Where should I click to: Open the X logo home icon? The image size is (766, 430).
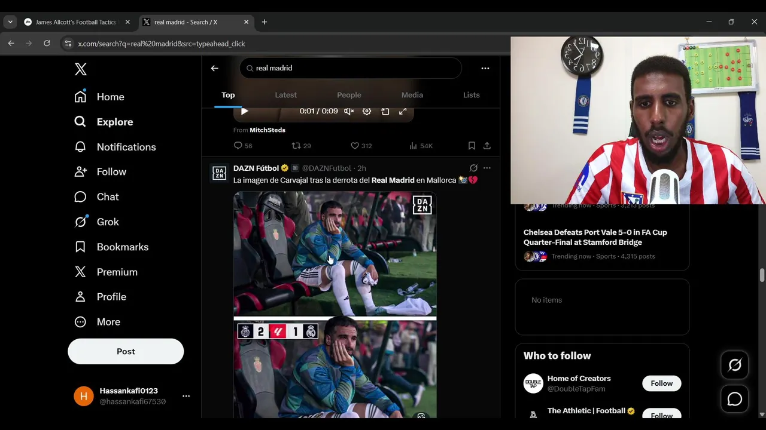pos(81,69)
